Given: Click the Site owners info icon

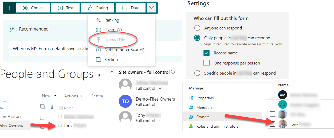Looking at the screenshot, I should click(x=173, y=72).
